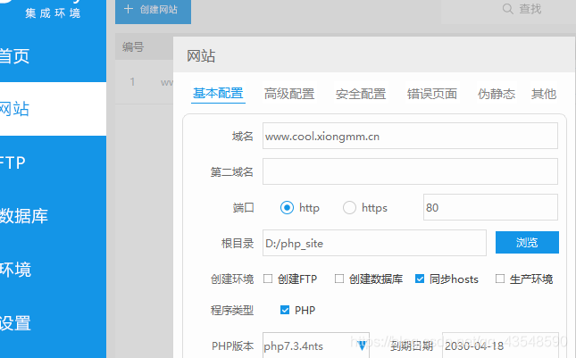
Task: Enable the 创建数据库 checkbox
Action: click(x=339, y=279)
